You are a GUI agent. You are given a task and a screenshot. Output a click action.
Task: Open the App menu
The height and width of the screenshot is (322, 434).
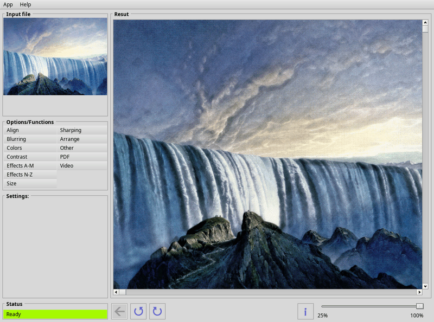[8, 4]
